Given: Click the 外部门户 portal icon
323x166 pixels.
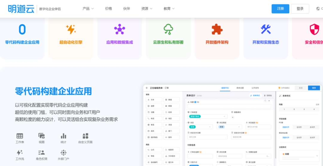Looking at the screenshot, I should [63, 153].
